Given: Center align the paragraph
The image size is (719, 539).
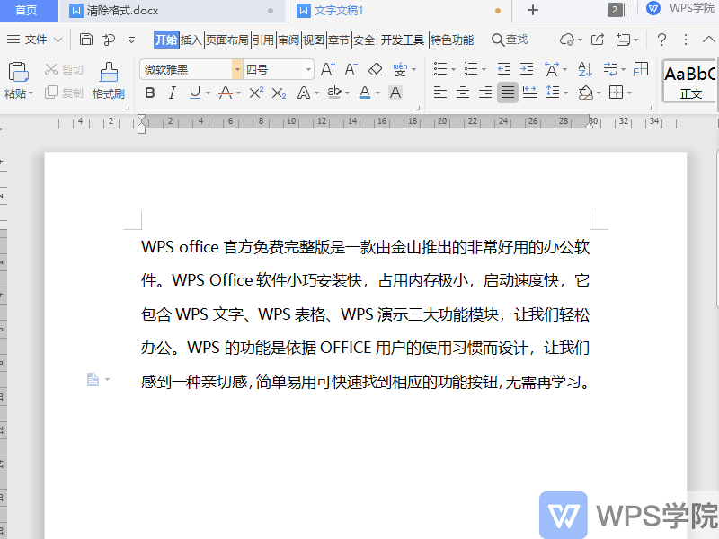Looking at the screenshot, I should [x=463, y=93].
